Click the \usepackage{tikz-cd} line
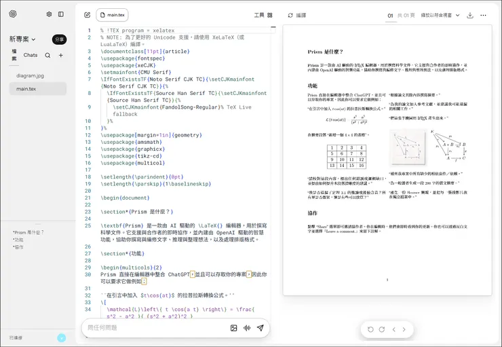The height and width of the screenshot is (347, 502). 131,156
